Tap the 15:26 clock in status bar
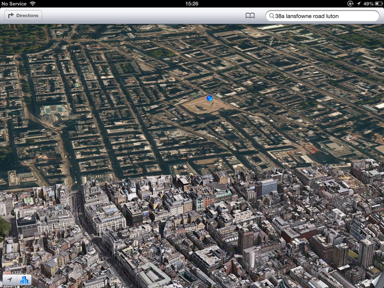384x288 pixels. click(192, 4)
